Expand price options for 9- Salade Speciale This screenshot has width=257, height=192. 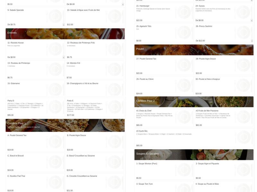(x=64, y=25)
